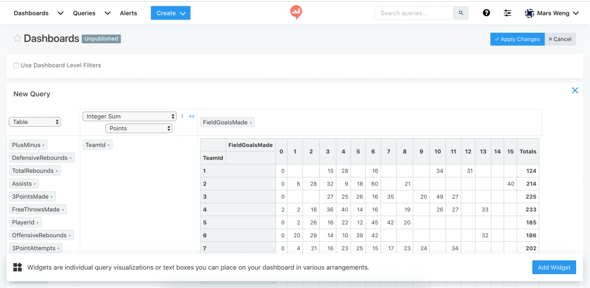This screenshot has width=590, height=288.
Task: Click total value 225
Action: (x=531, y=196)
